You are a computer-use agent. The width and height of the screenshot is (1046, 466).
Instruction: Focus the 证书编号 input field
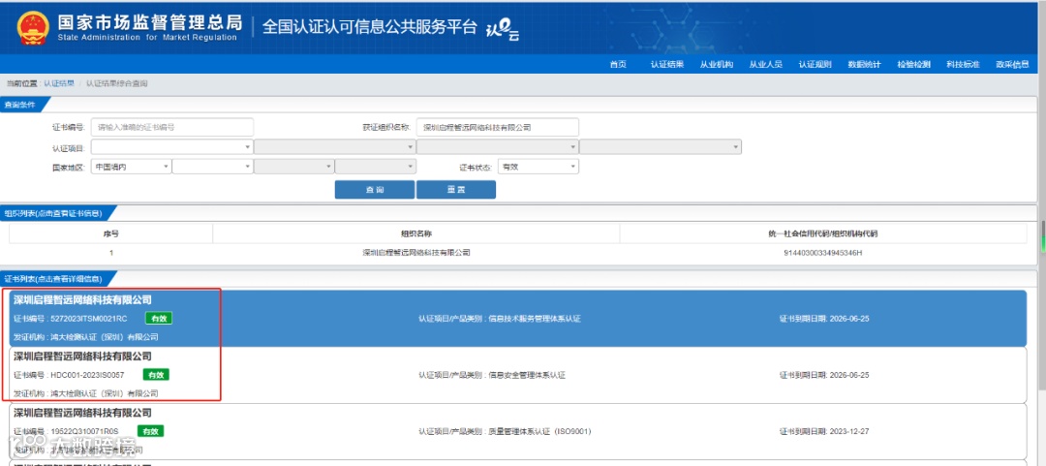pyautogui.click(x=172, y=127)
